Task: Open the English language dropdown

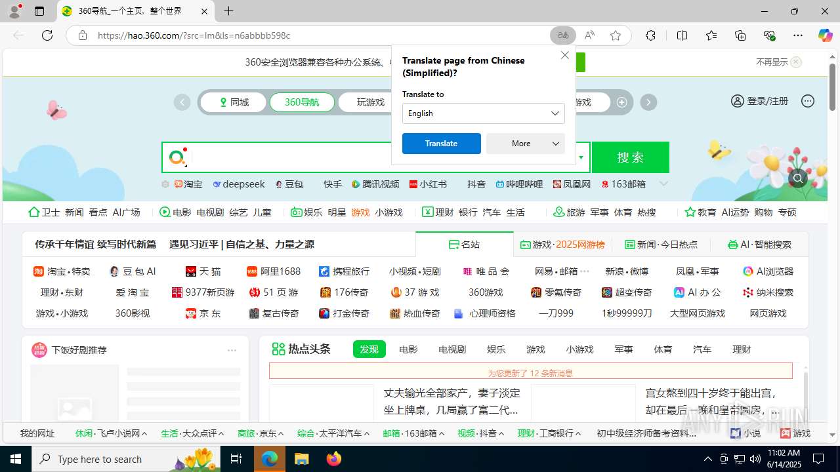Action: pyautogui.click(x=484, y=113)
